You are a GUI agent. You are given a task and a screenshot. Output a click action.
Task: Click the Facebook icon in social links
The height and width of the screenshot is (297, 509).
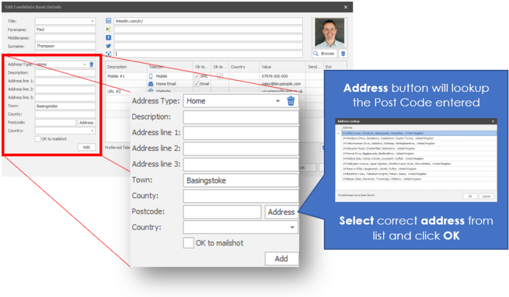(109, 37)
